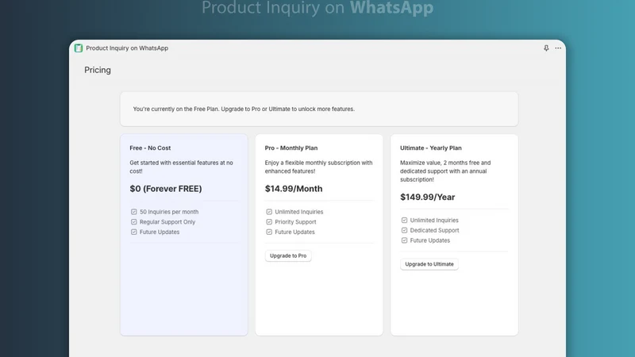Click the '50 Inquiries per month' text
The width and height of the screenshot is (635, 357).
[x=169, y=212]
